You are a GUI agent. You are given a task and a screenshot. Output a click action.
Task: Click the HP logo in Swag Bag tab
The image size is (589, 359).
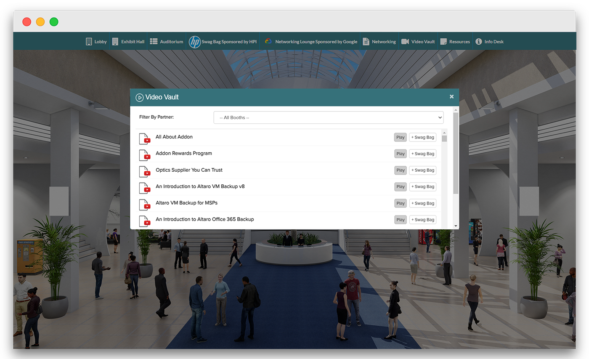194,41
